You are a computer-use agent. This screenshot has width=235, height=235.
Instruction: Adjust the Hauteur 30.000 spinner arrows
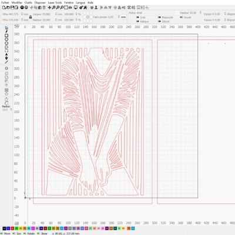coord(56,20)
